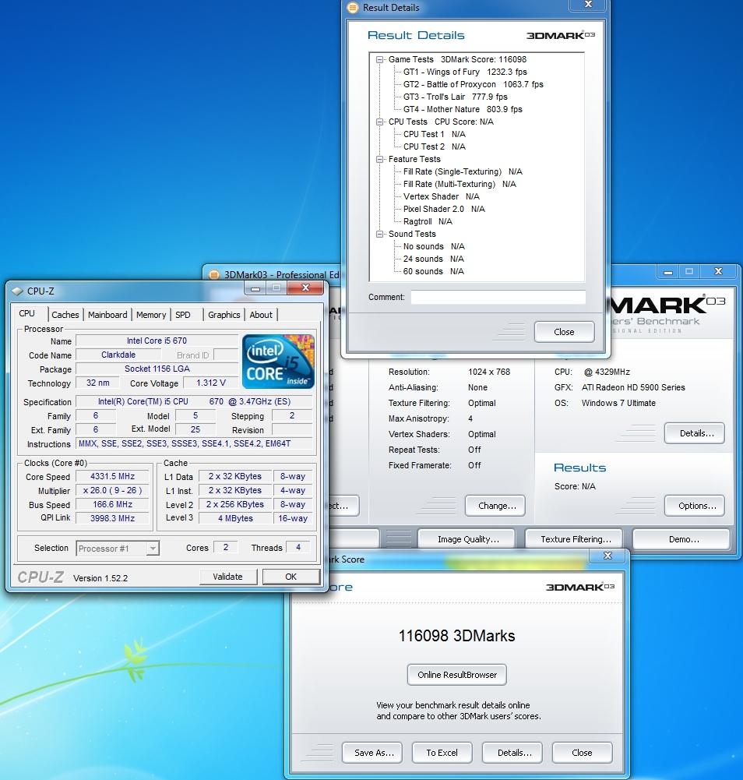743x780 pixels.
Task: Click the Multiplier x 26.0 value
Action: coord(112,490)
